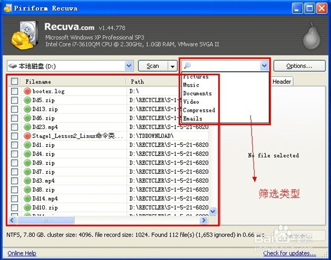Check the box for bootex.log
Image resolution: width=331 pixels, height=260 pixels.
coord(14,91)
